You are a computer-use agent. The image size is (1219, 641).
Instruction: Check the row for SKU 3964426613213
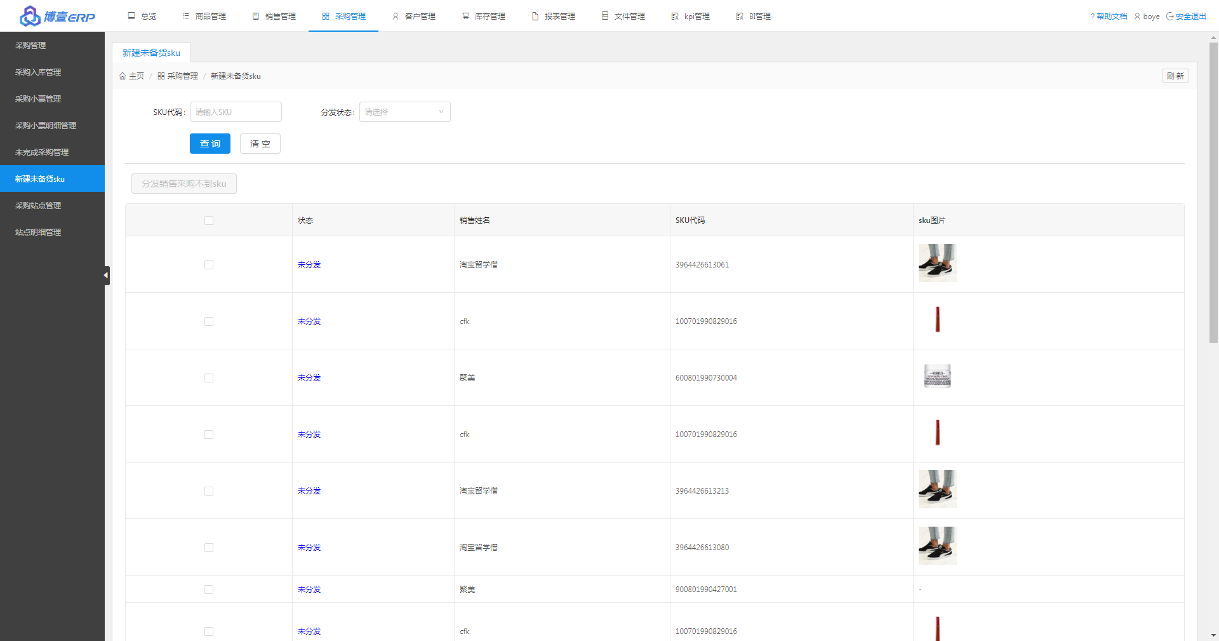[x=209, y=491]
